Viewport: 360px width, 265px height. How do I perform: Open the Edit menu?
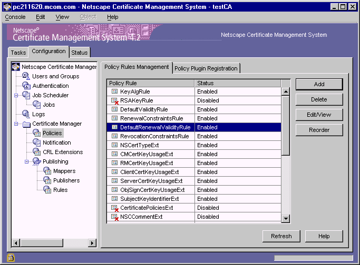coord(41,17)
